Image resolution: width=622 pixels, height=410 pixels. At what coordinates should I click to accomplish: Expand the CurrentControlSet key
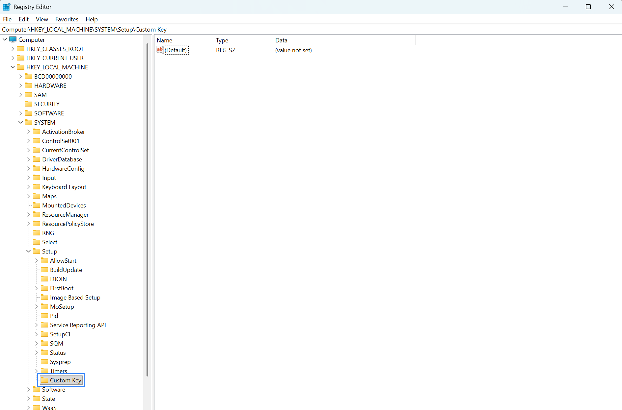click(29, 150)
